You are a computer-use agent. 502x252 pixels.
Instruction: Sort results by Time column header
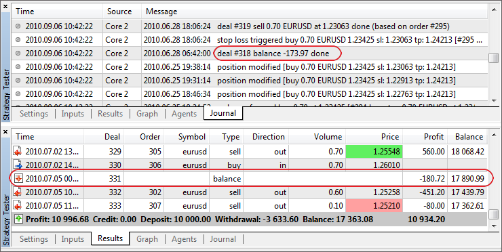47,137
